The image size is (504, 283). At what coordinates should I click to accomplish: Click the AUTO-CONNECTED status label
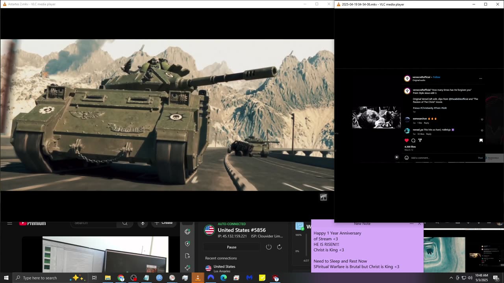point(232,224)
